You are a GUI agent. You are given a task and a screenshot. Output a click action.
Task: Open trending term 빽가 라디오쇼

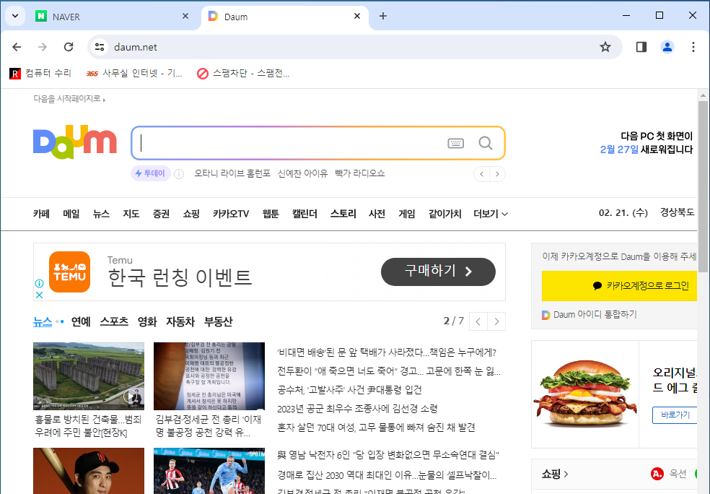click(x=359, y=173)
